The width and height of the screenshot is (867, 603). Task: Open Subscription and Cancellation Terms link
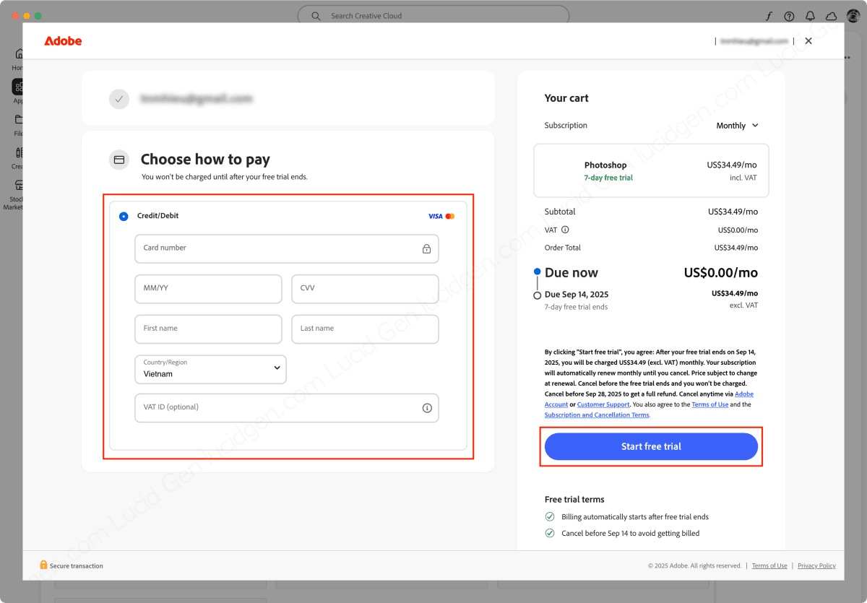click(597, 415)
